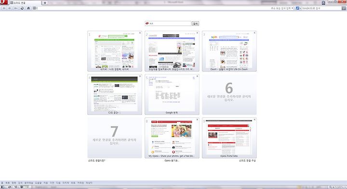The width and height of the screenshot is (347, 189).
Task: Add a link in empty Speed Dial 7
Action: pyautogui.click(x=115, y=138)
